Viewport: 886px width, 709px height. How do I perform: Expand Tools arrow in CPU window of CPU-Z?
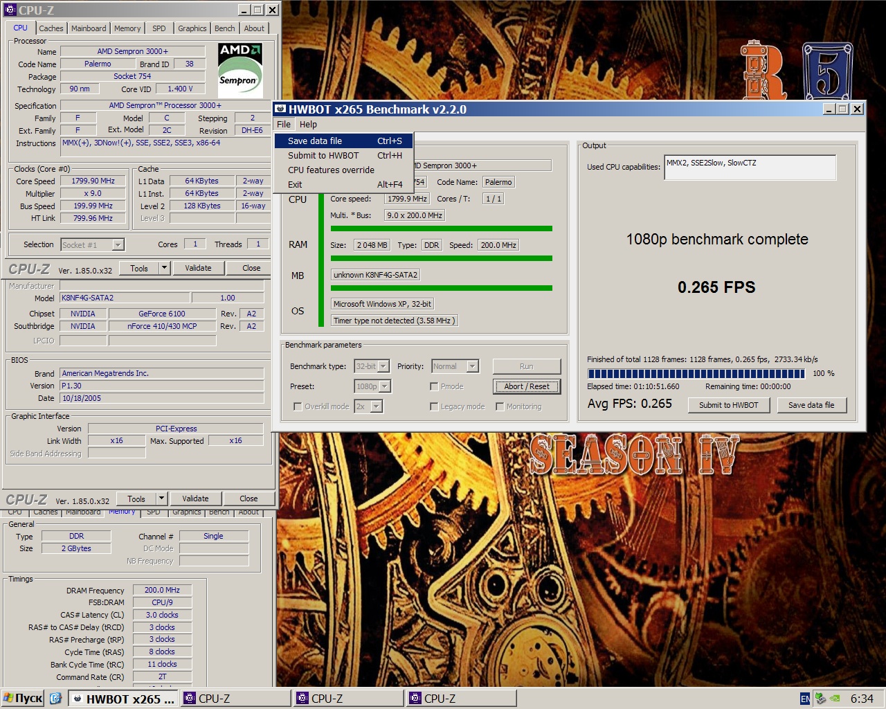(x=164, y=268)
